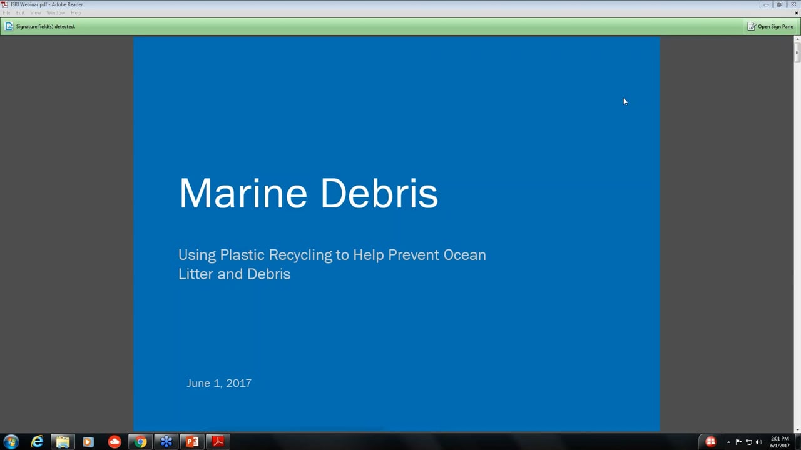Show hidden tray icons arrow
Image resolution: width=801 pixels, height=450 pixels.
(x=728, y=442)
